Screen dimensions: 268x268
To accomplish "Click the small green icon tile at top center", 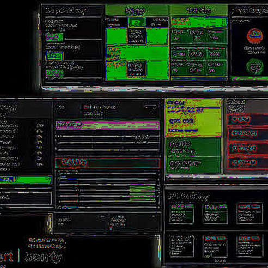I will coord(137,22).
